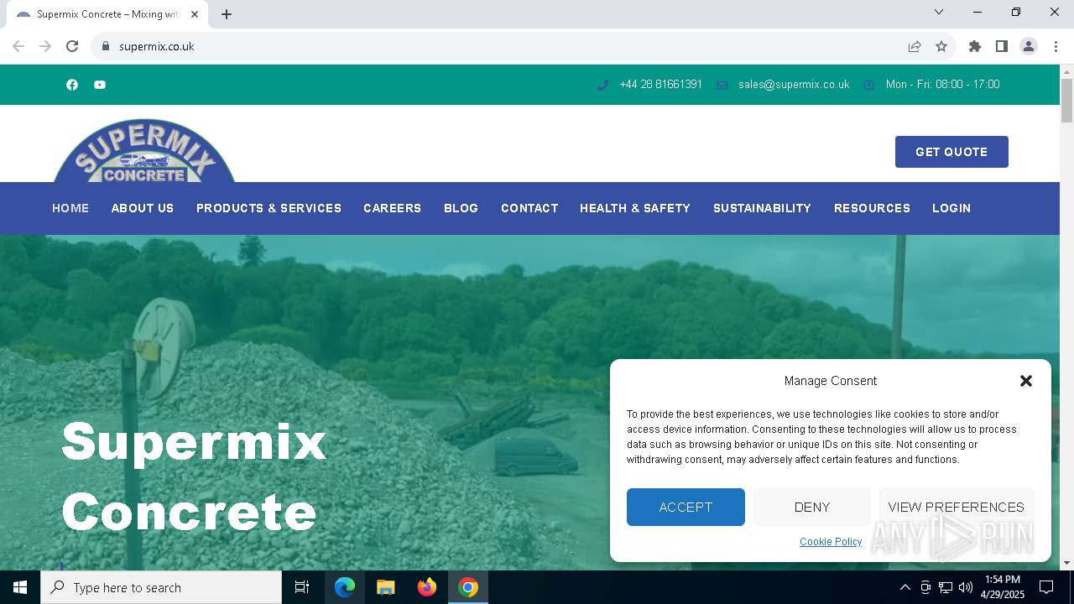Screen dimensions: 1074x604
Task: Show hidden system tray icons chevron
Action: pos(905,587)
